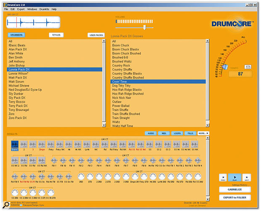Select the SS NK 2 audio loop icon

point(15,161)
